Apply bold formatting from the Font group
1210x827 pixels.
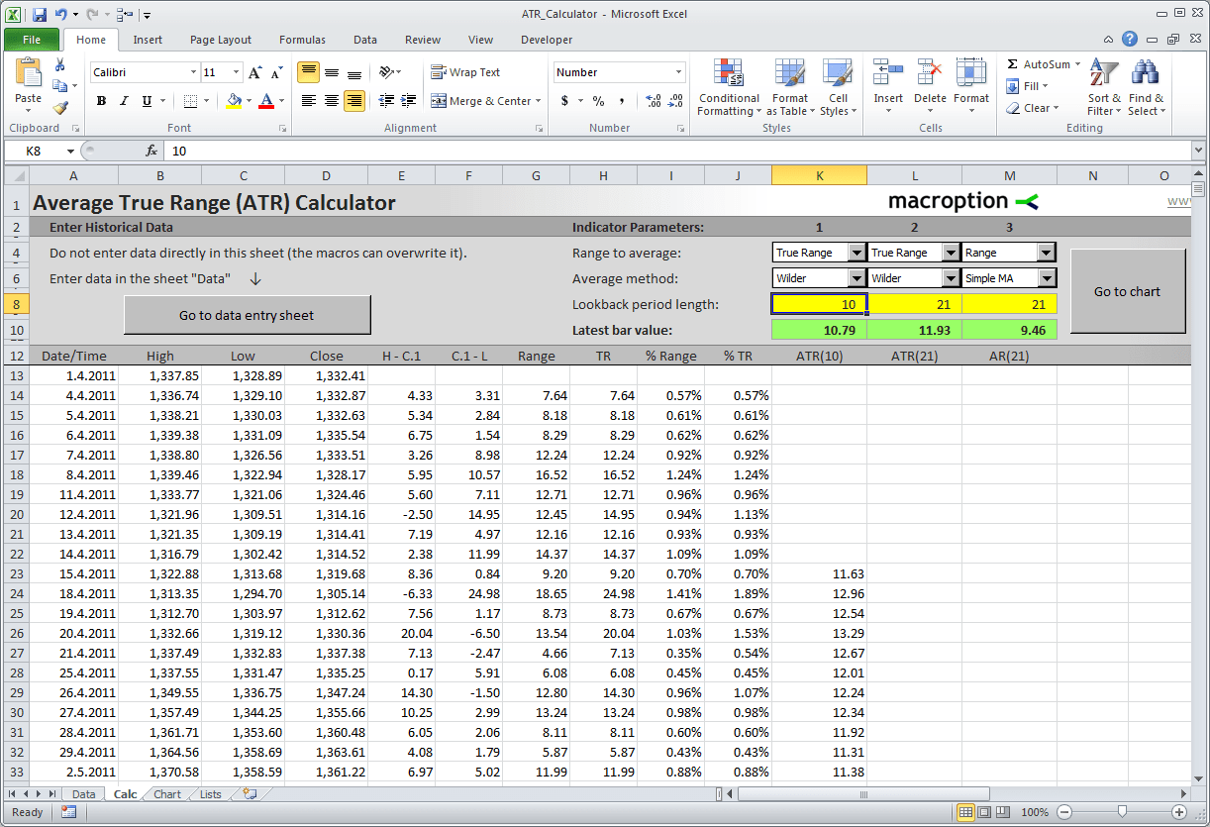[100, 101]
